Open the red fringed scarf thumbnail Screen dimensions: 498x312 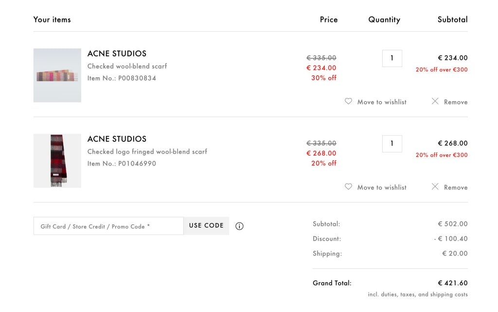pyautogui.click(x=57, y=161)
